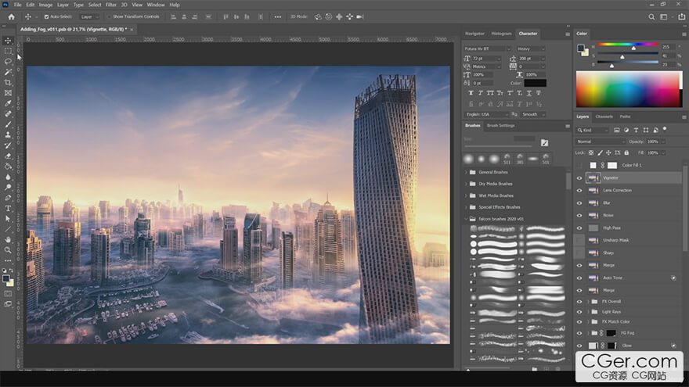Expand the FX Overall layer group
This screenshot has width=689, height=387.
588,302
